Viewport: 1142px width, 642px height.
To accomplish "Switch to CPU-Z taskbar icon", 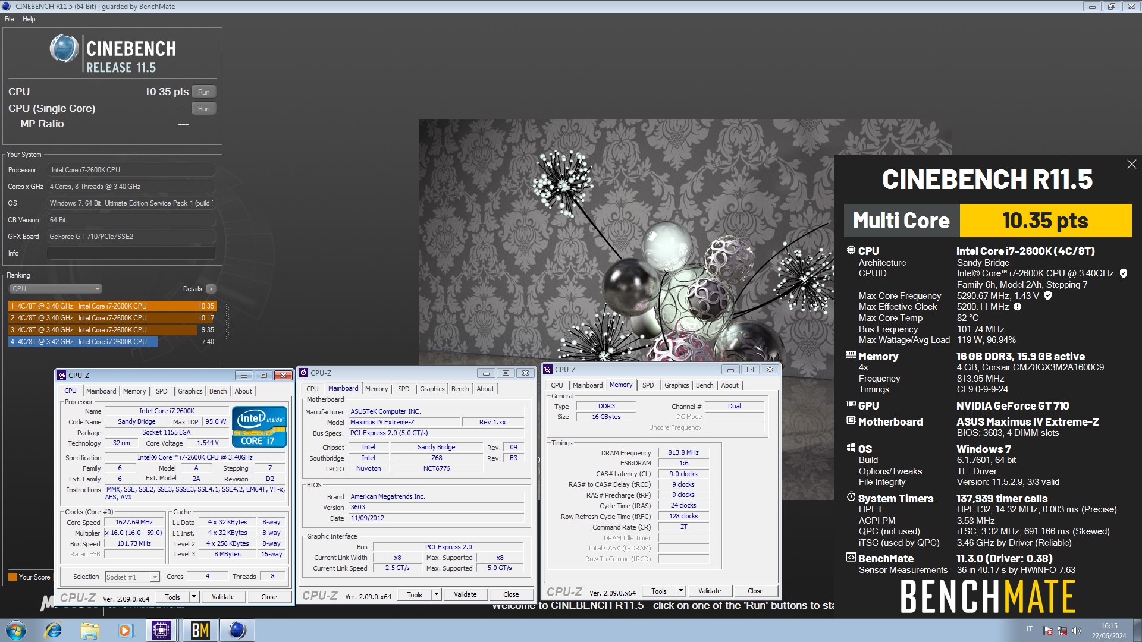I will 161,630.
